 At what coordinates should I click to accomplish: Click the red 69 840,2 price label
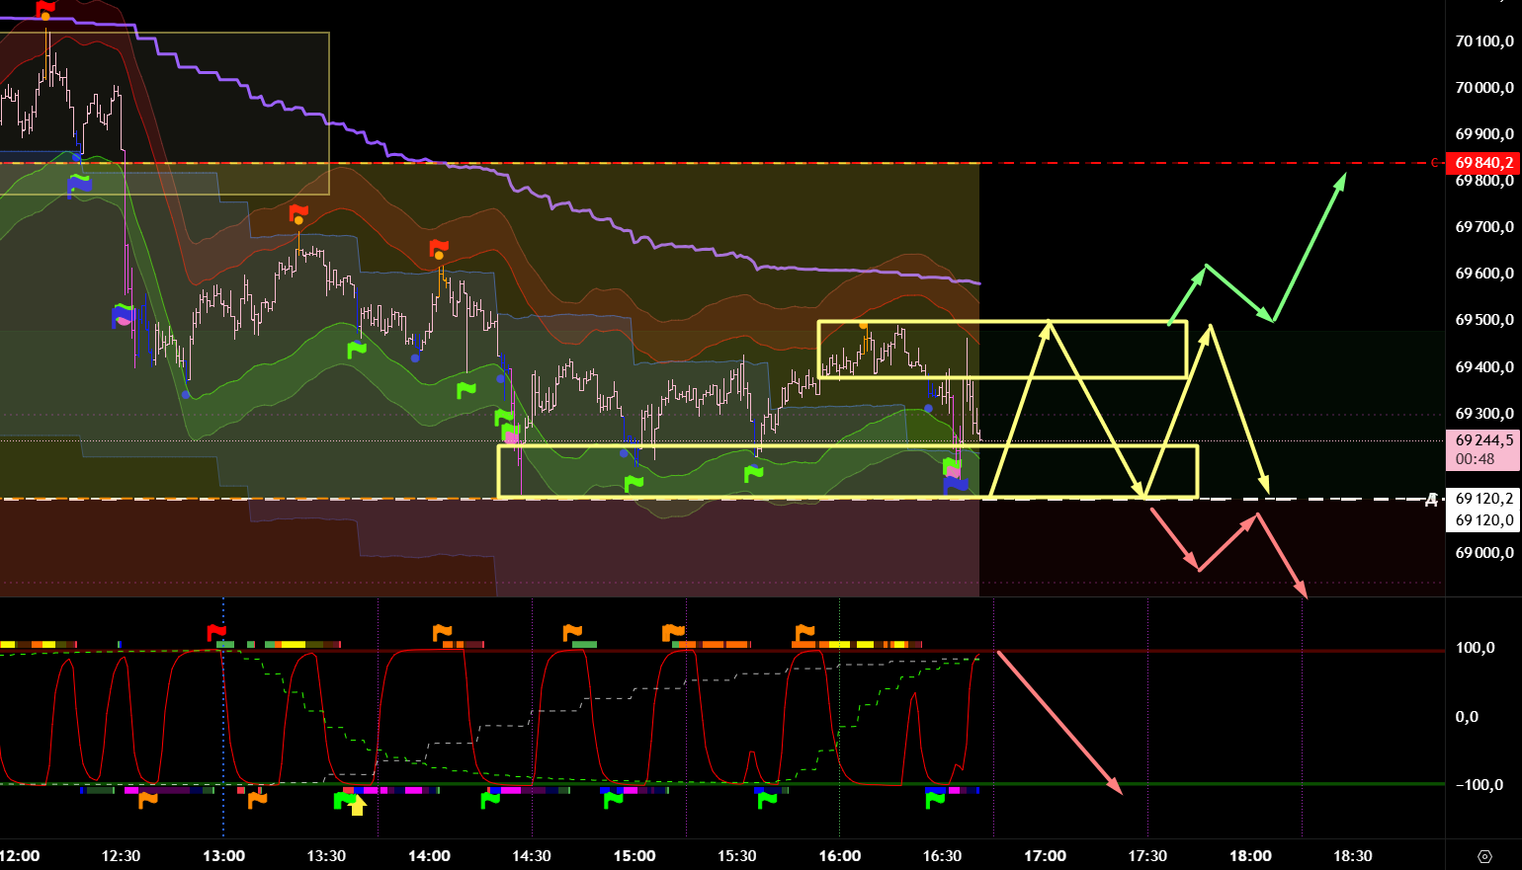[x=1482, y=163]
